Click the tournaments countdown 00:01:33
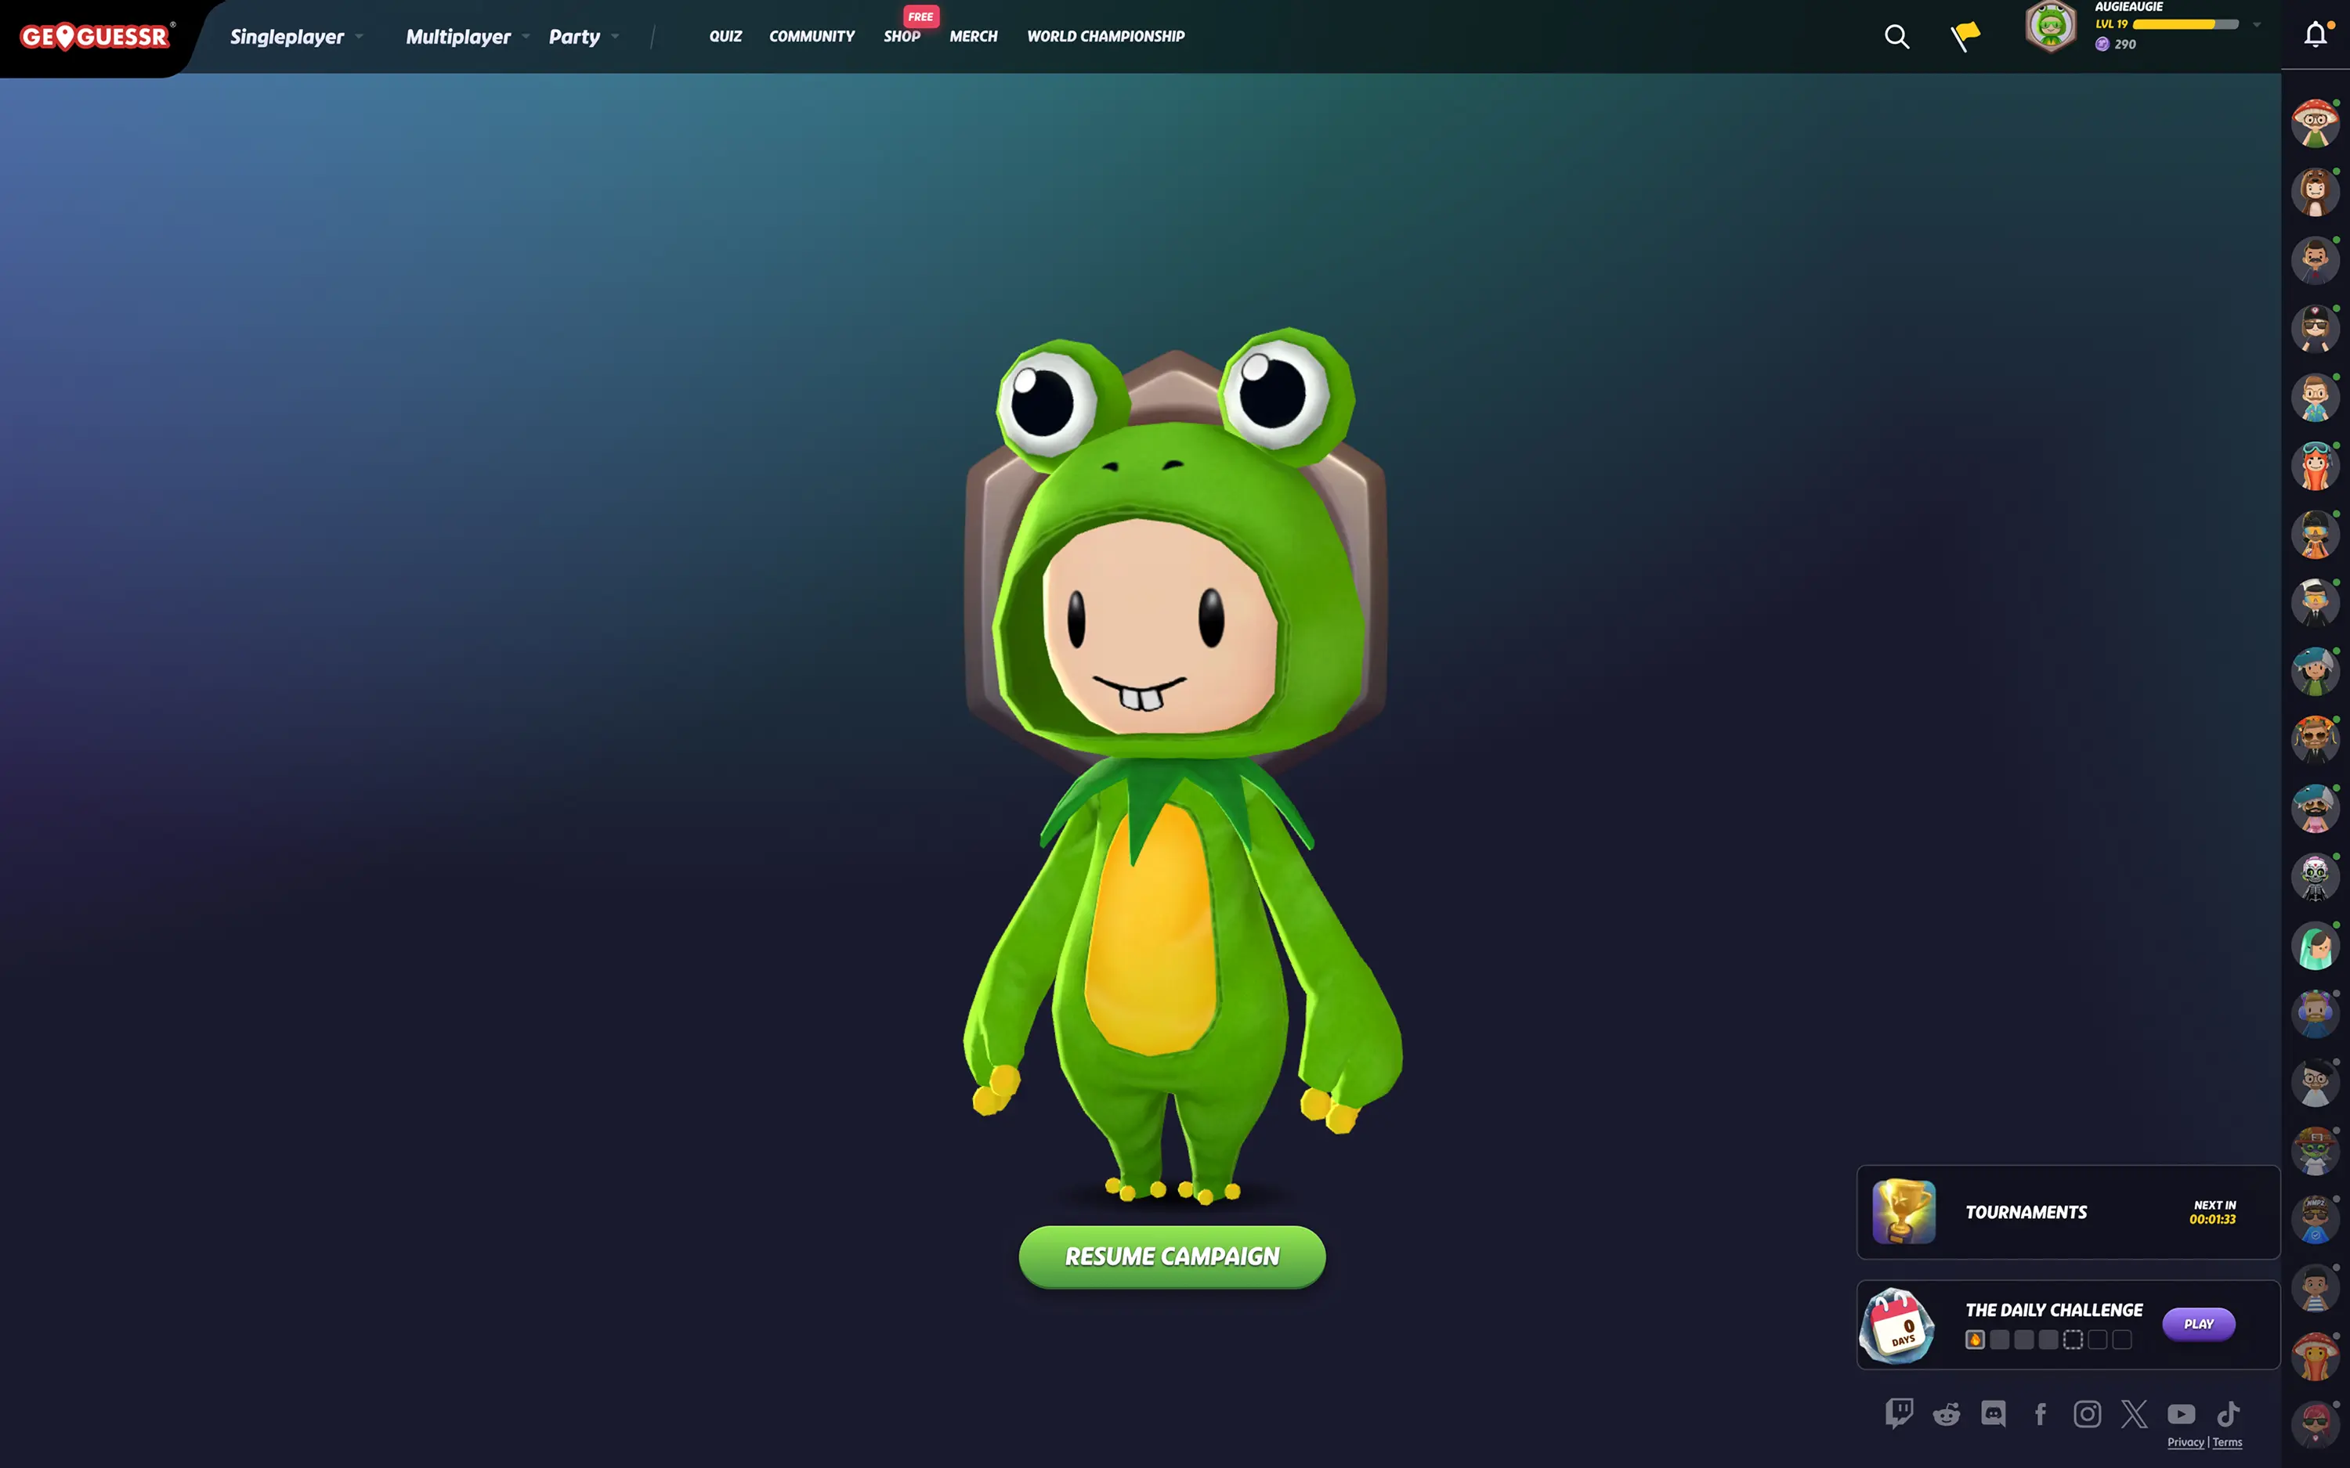 click(2213, 1220)
